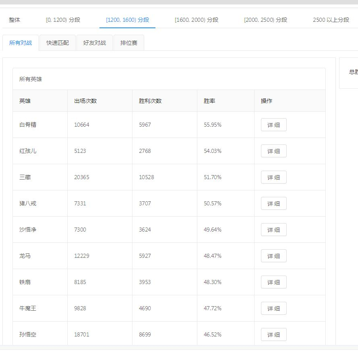The image size is (358, 353).
Task: Open 沙悟净 detail button
Action: tap(273, 230)
